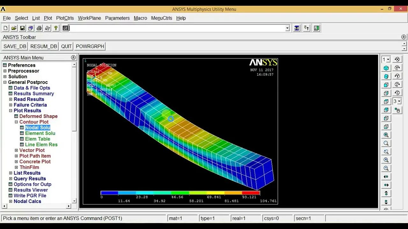
Task: Select Elem Table under Contour Plot
Action: pos(38,139)
